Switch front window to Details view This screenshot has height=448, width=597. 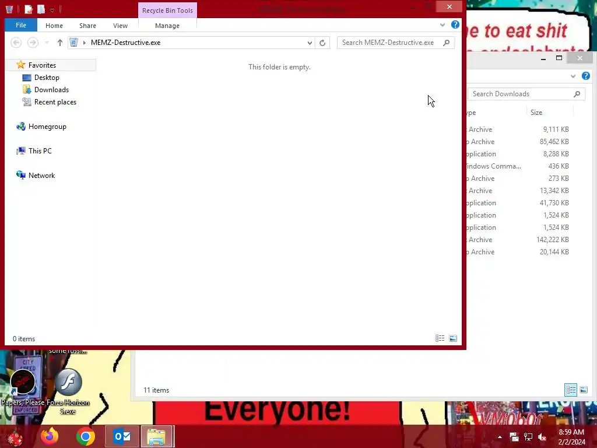440,338
